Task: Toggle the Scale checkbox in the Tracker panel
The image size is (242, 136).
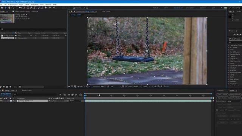Action: tap(235, 110)
